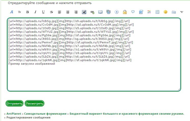
Task: Open the font family picker icon
Action: click(x=11, y=12)
